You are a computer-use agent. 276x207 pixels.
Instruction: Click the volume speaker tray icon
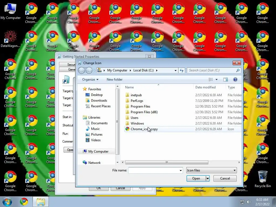point(249,202)
